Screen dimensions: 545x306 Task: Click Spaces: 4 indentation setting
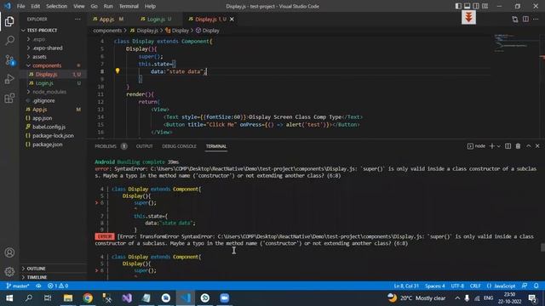pos(435,286)
